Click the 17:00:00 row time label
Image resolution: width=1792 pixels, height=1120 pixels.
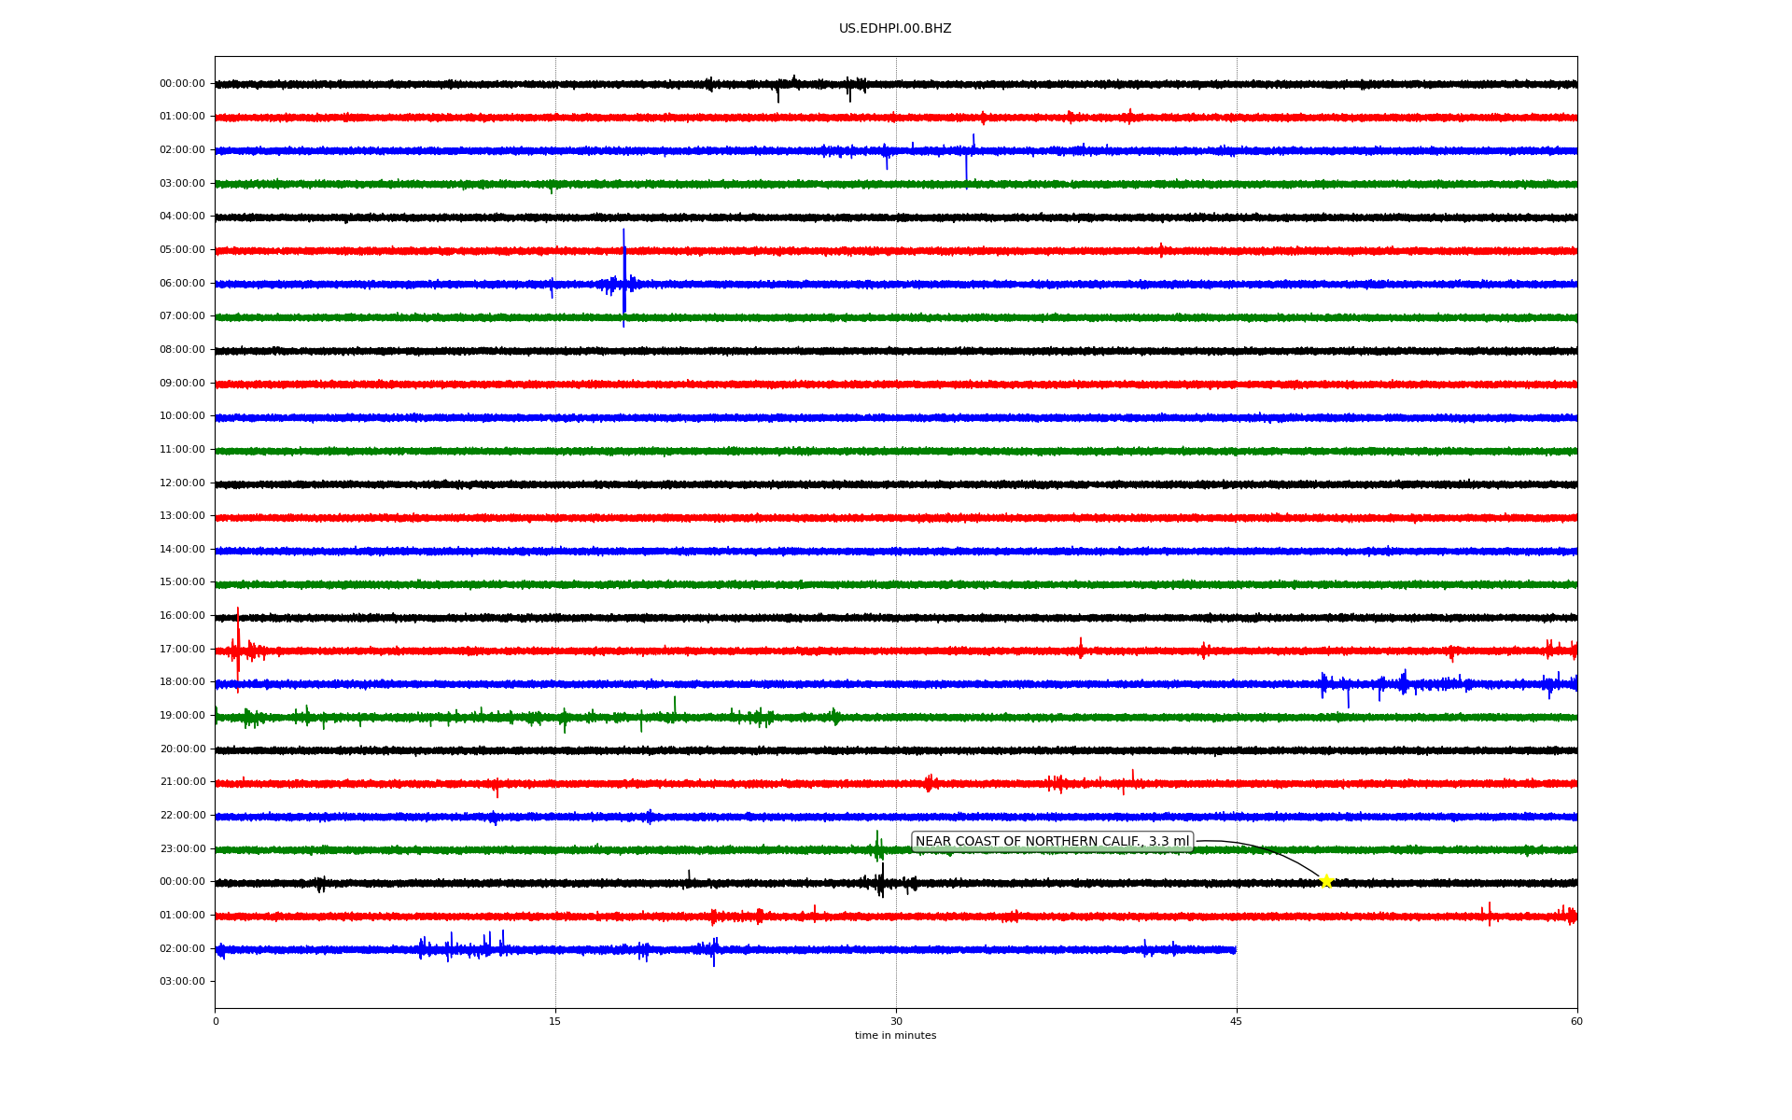click(182, 649)
